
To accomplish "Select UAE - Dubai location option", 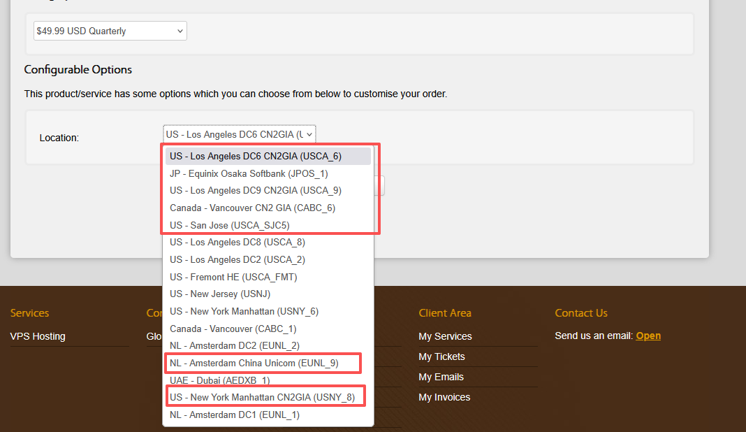I will 220,380.
